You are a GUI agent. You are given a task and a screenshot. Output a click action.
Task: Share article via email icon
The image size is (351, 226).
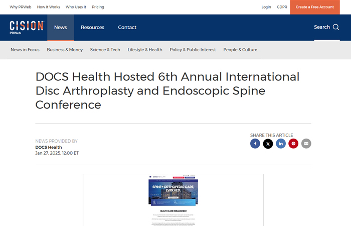pyautogui.click(x=306, y=144)
